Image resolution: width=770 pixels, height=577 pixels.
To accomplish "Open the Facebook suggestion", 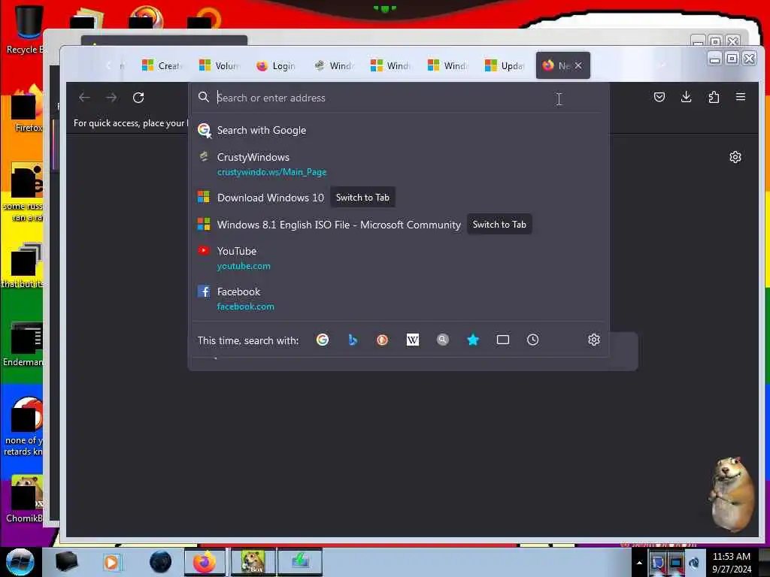I will pyautogui.click(x=399, y=298).
